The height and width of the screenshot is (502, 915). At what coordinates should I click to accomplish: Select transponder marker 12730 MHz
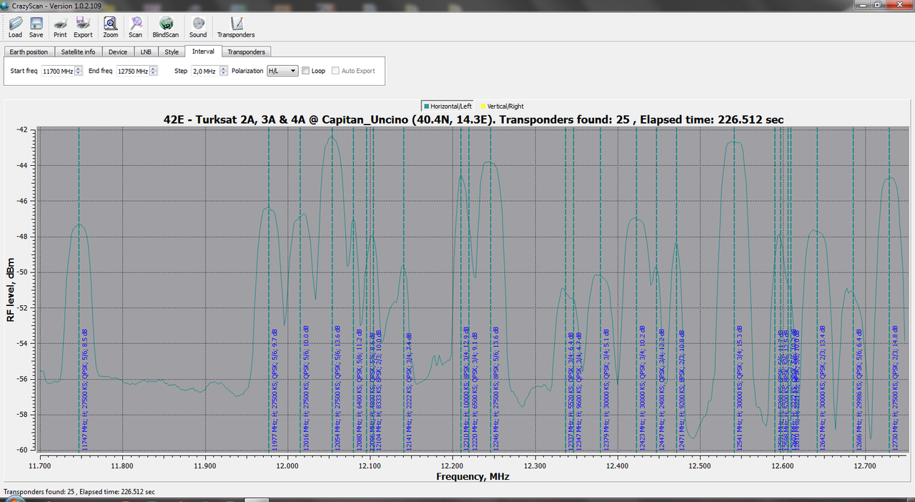click(894, 389)
